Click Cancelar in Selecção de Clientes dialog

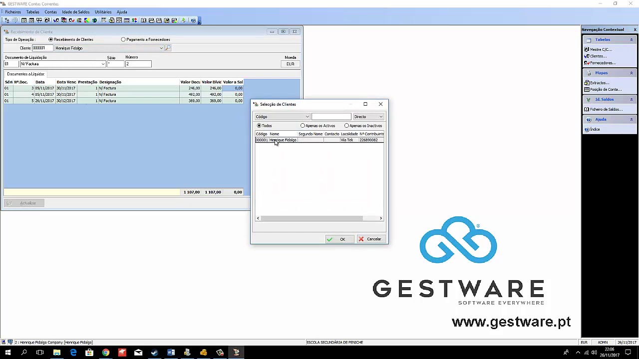coord(370,239)
